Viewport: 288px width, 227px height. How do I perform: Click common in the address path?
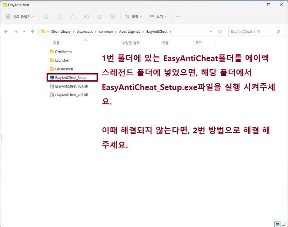click(x=106, y=32)
